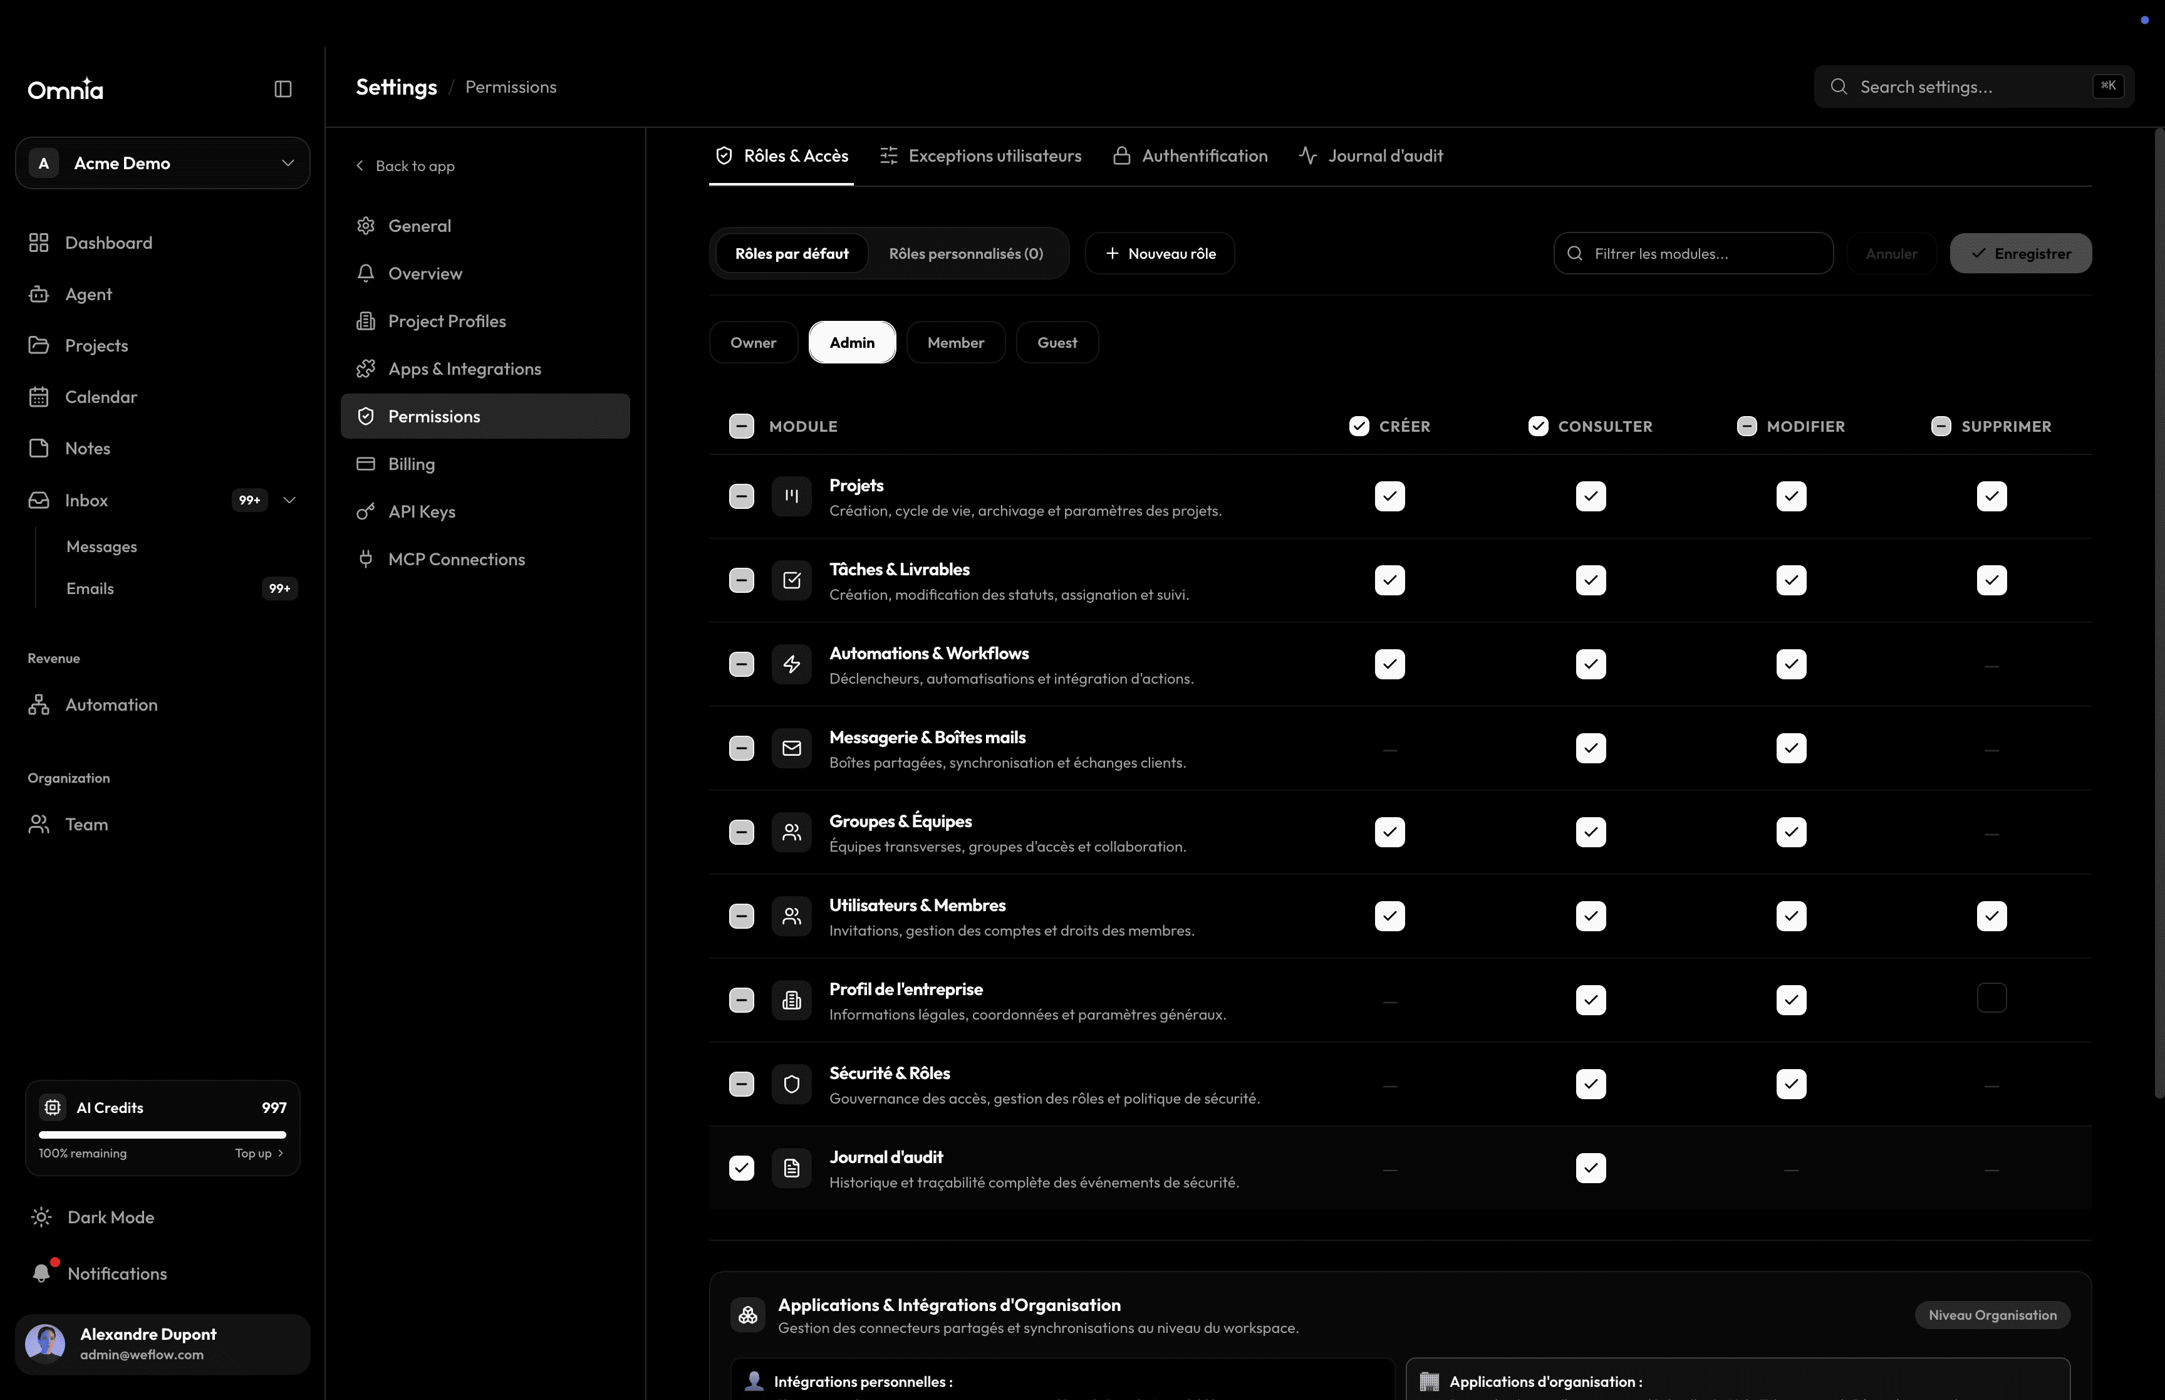Open the Journal d'audit tab
This screenshot has height=1400, width=2165.
coord(1371,157)
